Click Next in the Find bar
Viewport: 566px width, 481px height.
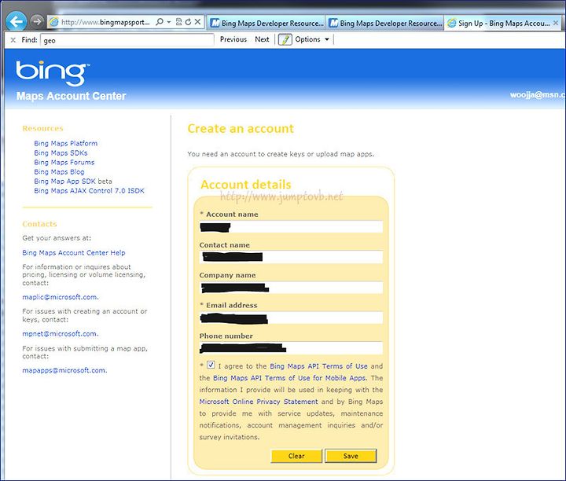pyautogui.click(x=262, y=39)
